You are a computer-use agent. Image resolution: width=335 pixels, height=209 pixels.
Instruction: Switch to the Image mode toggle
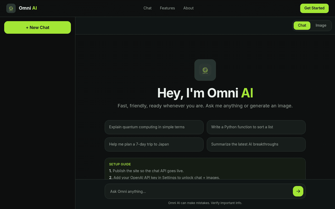pyautogui.click(x=321, y=26)
